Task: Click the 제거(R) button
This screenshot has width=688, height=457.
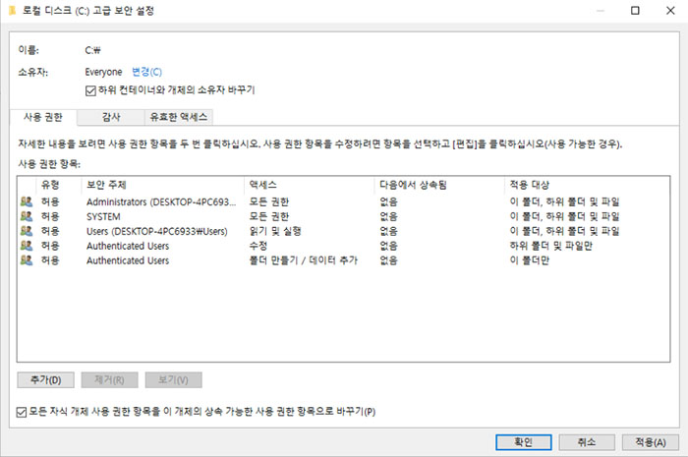Action: 109,379
